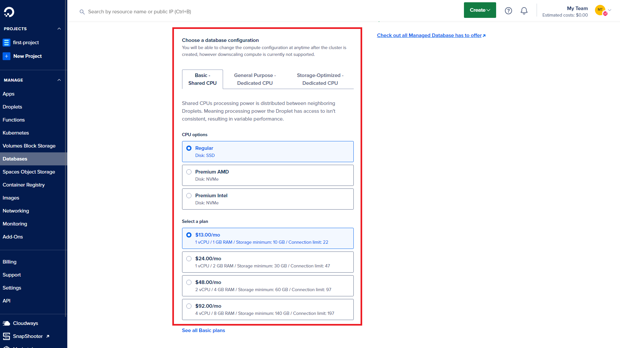Open Check out all Managed Database link
Image resolution: width=620 pixels, height=348 pixels.
click(x=431, y=35)
